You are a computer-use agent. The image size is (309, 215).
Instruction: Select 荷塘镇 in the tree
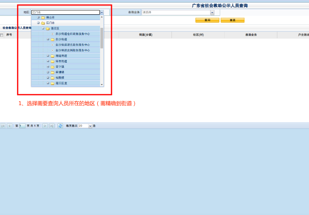coord(60,72)
